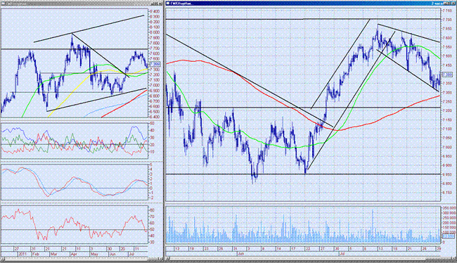Image resolution: width=457 pixels, height=263 pixels.
Task: Minimize the ГМКНорНик 2-hour chart window
Action: pyautogui.click(x=445, y=4)
